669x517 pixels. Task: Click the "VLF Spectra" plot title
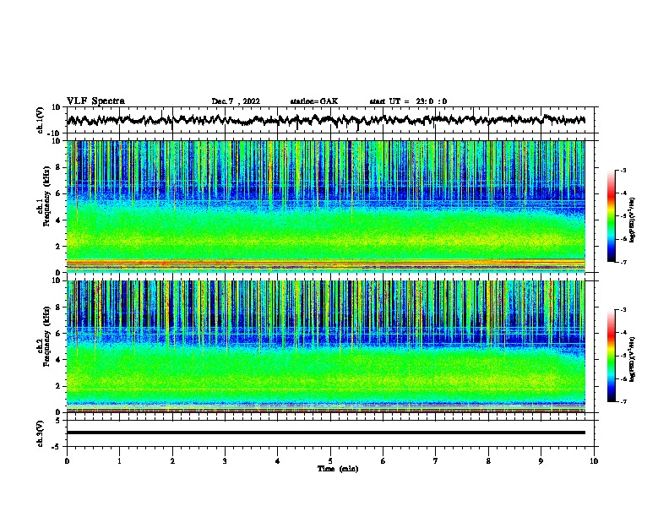[95, 101]
